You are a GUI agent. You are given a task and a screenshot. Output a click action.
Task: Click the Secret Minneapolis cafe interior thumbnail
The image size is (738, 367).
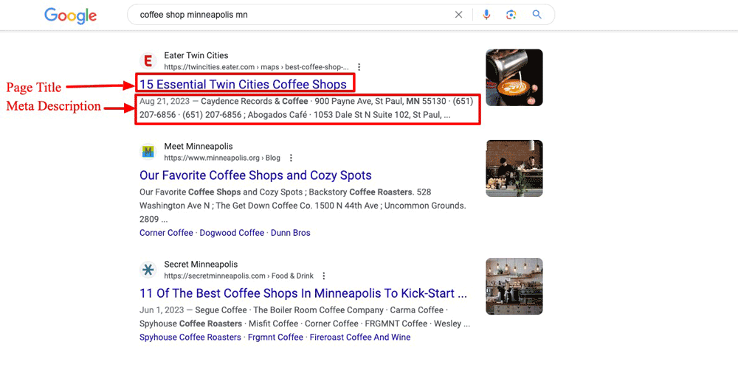(x=514, y=286)
